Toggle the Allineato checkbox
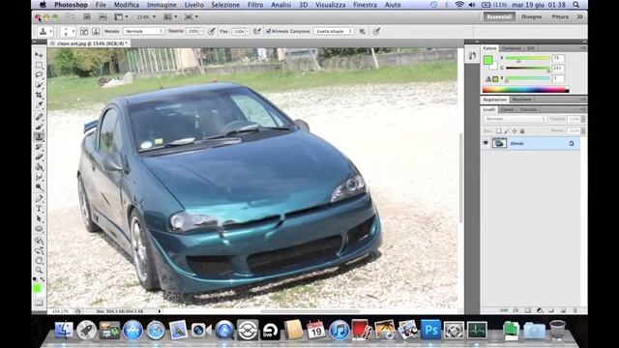 tap(269, 31)
